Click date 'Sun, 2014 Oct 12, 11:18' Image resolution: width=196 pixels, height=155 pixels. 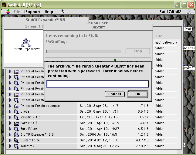[99, 140]
